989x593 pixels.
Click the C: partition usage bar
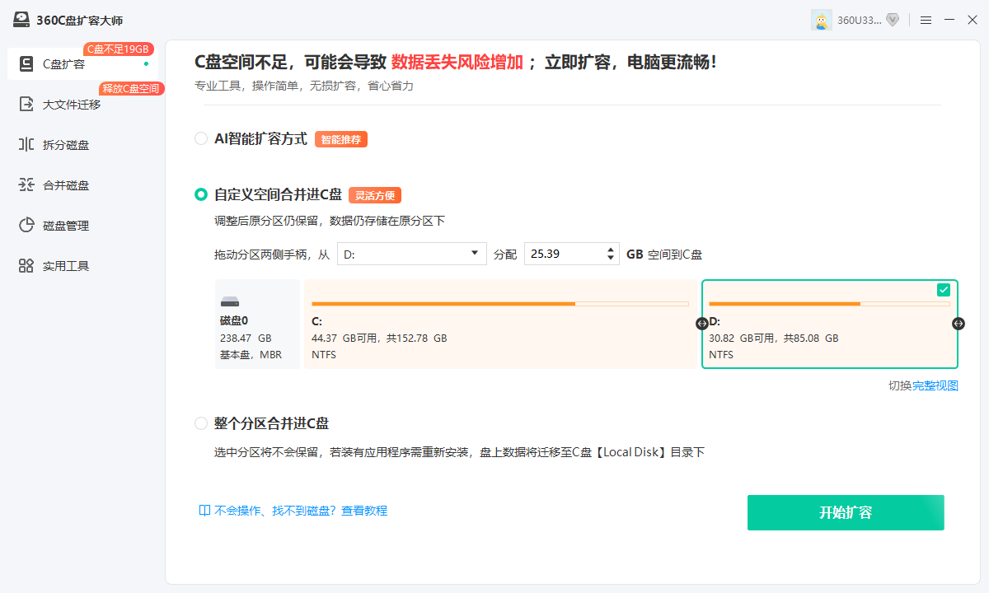[500, 304]
